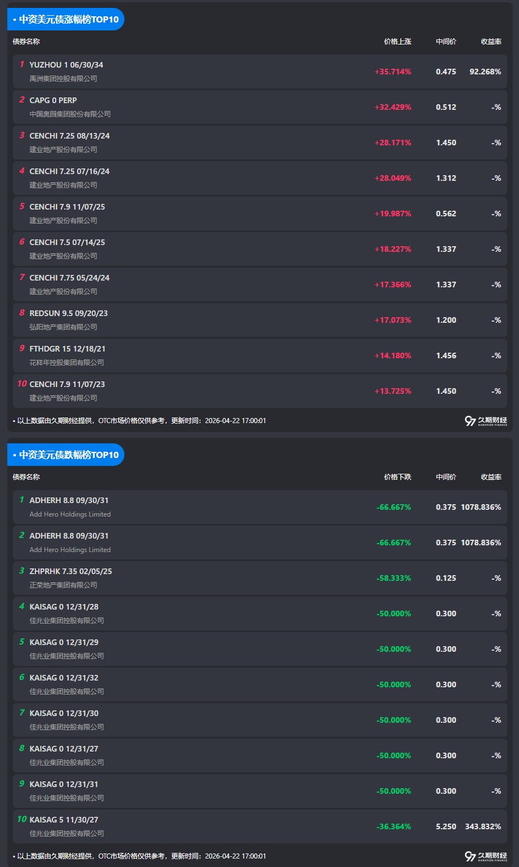Open the KAISAG 0 12/31/28 bond entry

259,613
